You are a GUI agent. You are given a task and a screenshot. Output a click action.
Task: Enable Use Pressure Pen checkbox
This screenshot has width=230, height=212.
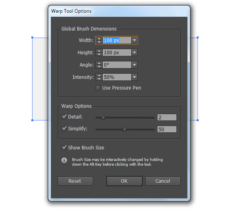(98, 88)
